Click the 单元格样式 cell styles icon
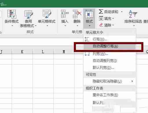The image size is (148, 113). [x=47, y=14]
